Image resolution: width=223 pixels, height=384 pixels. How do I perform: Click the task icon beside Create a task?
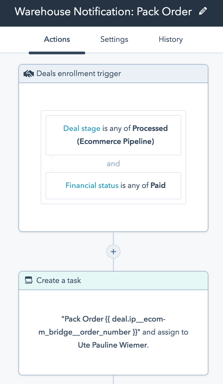point(29,281)
